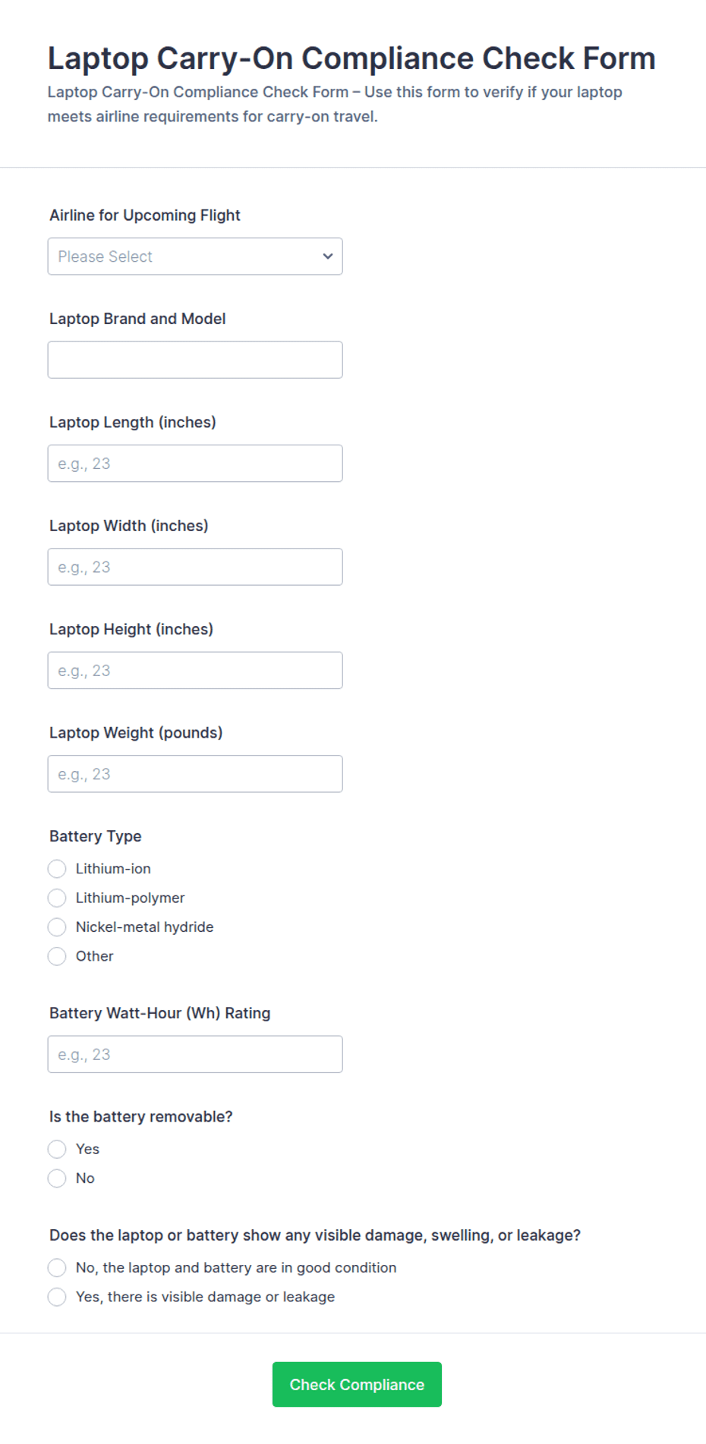The height and width of the screenshot is (1444, 706).
Task: Click the Battery Watt-Hour Rating field
Action: tap(195, 1055)
